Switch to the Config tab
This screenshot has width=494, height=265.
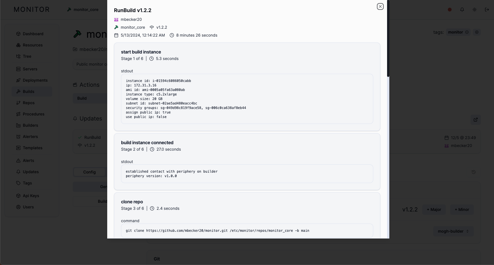pos(89,172)
